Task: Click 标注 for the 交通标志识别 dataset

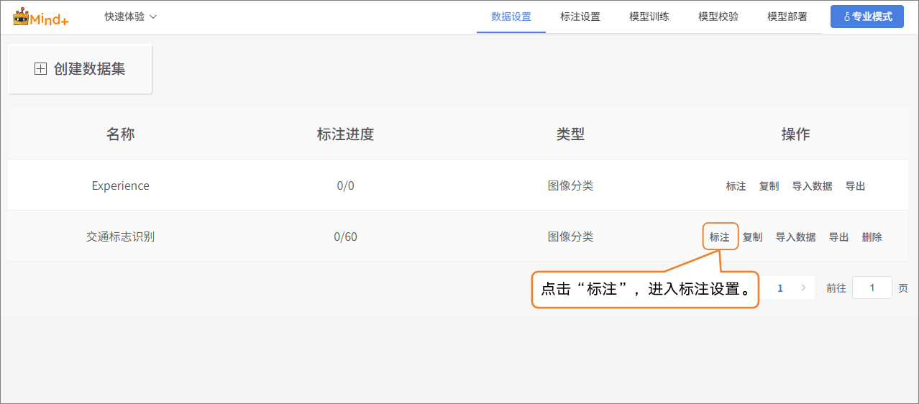Action: point(720,237)
